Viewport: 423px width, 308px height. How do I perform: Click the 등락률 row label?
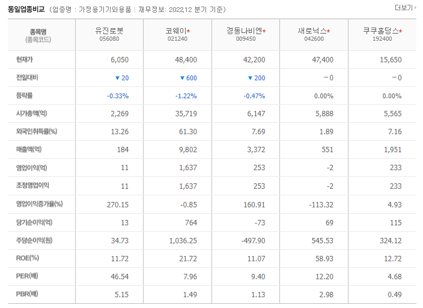tap(25, 95)
